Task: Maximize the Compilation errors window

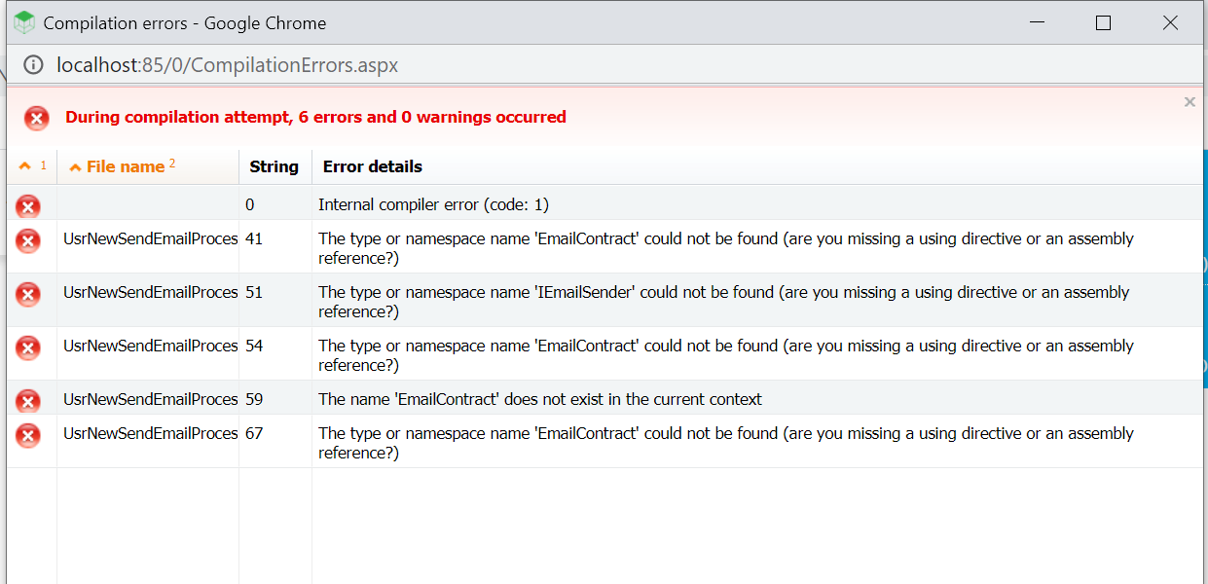Action: pyautogui.click(x=1103, y=22)
